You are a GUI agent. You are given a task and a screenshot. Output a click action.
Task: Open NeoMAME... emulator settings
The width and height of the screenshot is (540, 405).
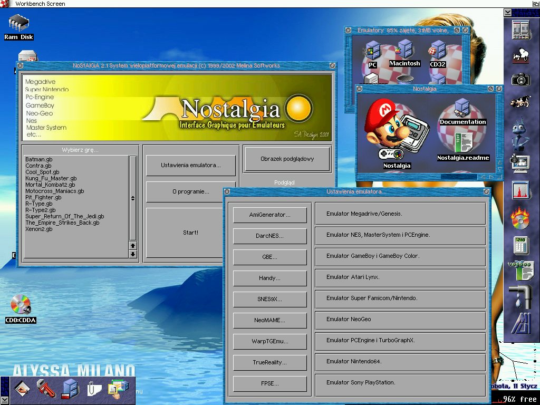269,320
